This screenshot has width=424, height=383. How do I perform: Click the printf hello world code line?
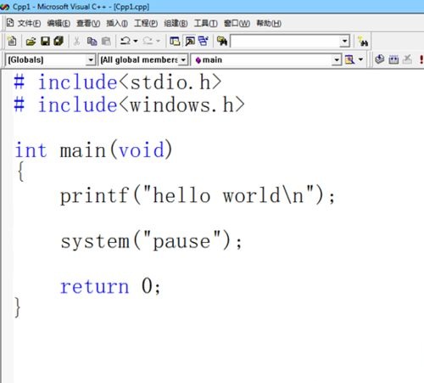[x=198, y=195]
